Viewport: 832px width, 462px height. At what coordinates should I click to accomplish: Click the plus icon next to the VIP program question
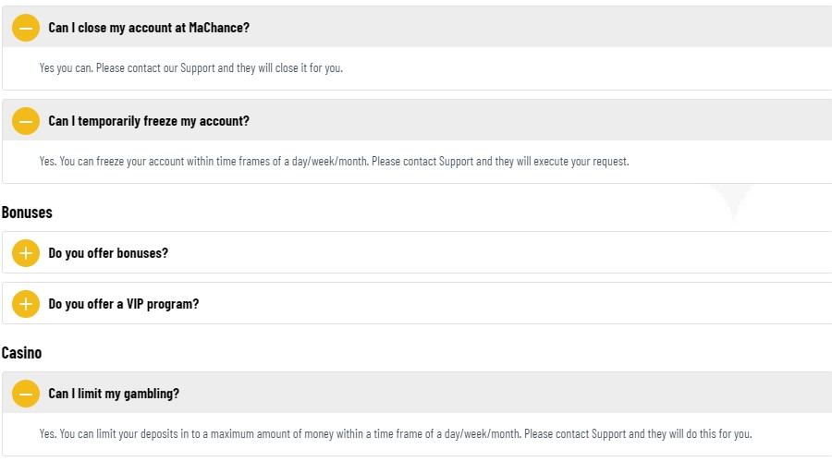pos(26,304)
